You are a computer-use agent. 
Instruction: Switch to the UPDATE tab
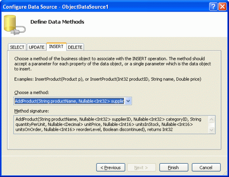[x=37, y=47]
